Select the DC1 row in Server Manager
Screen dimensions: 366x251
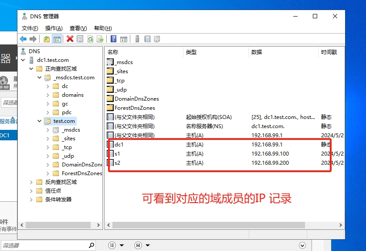coord(9,136)
